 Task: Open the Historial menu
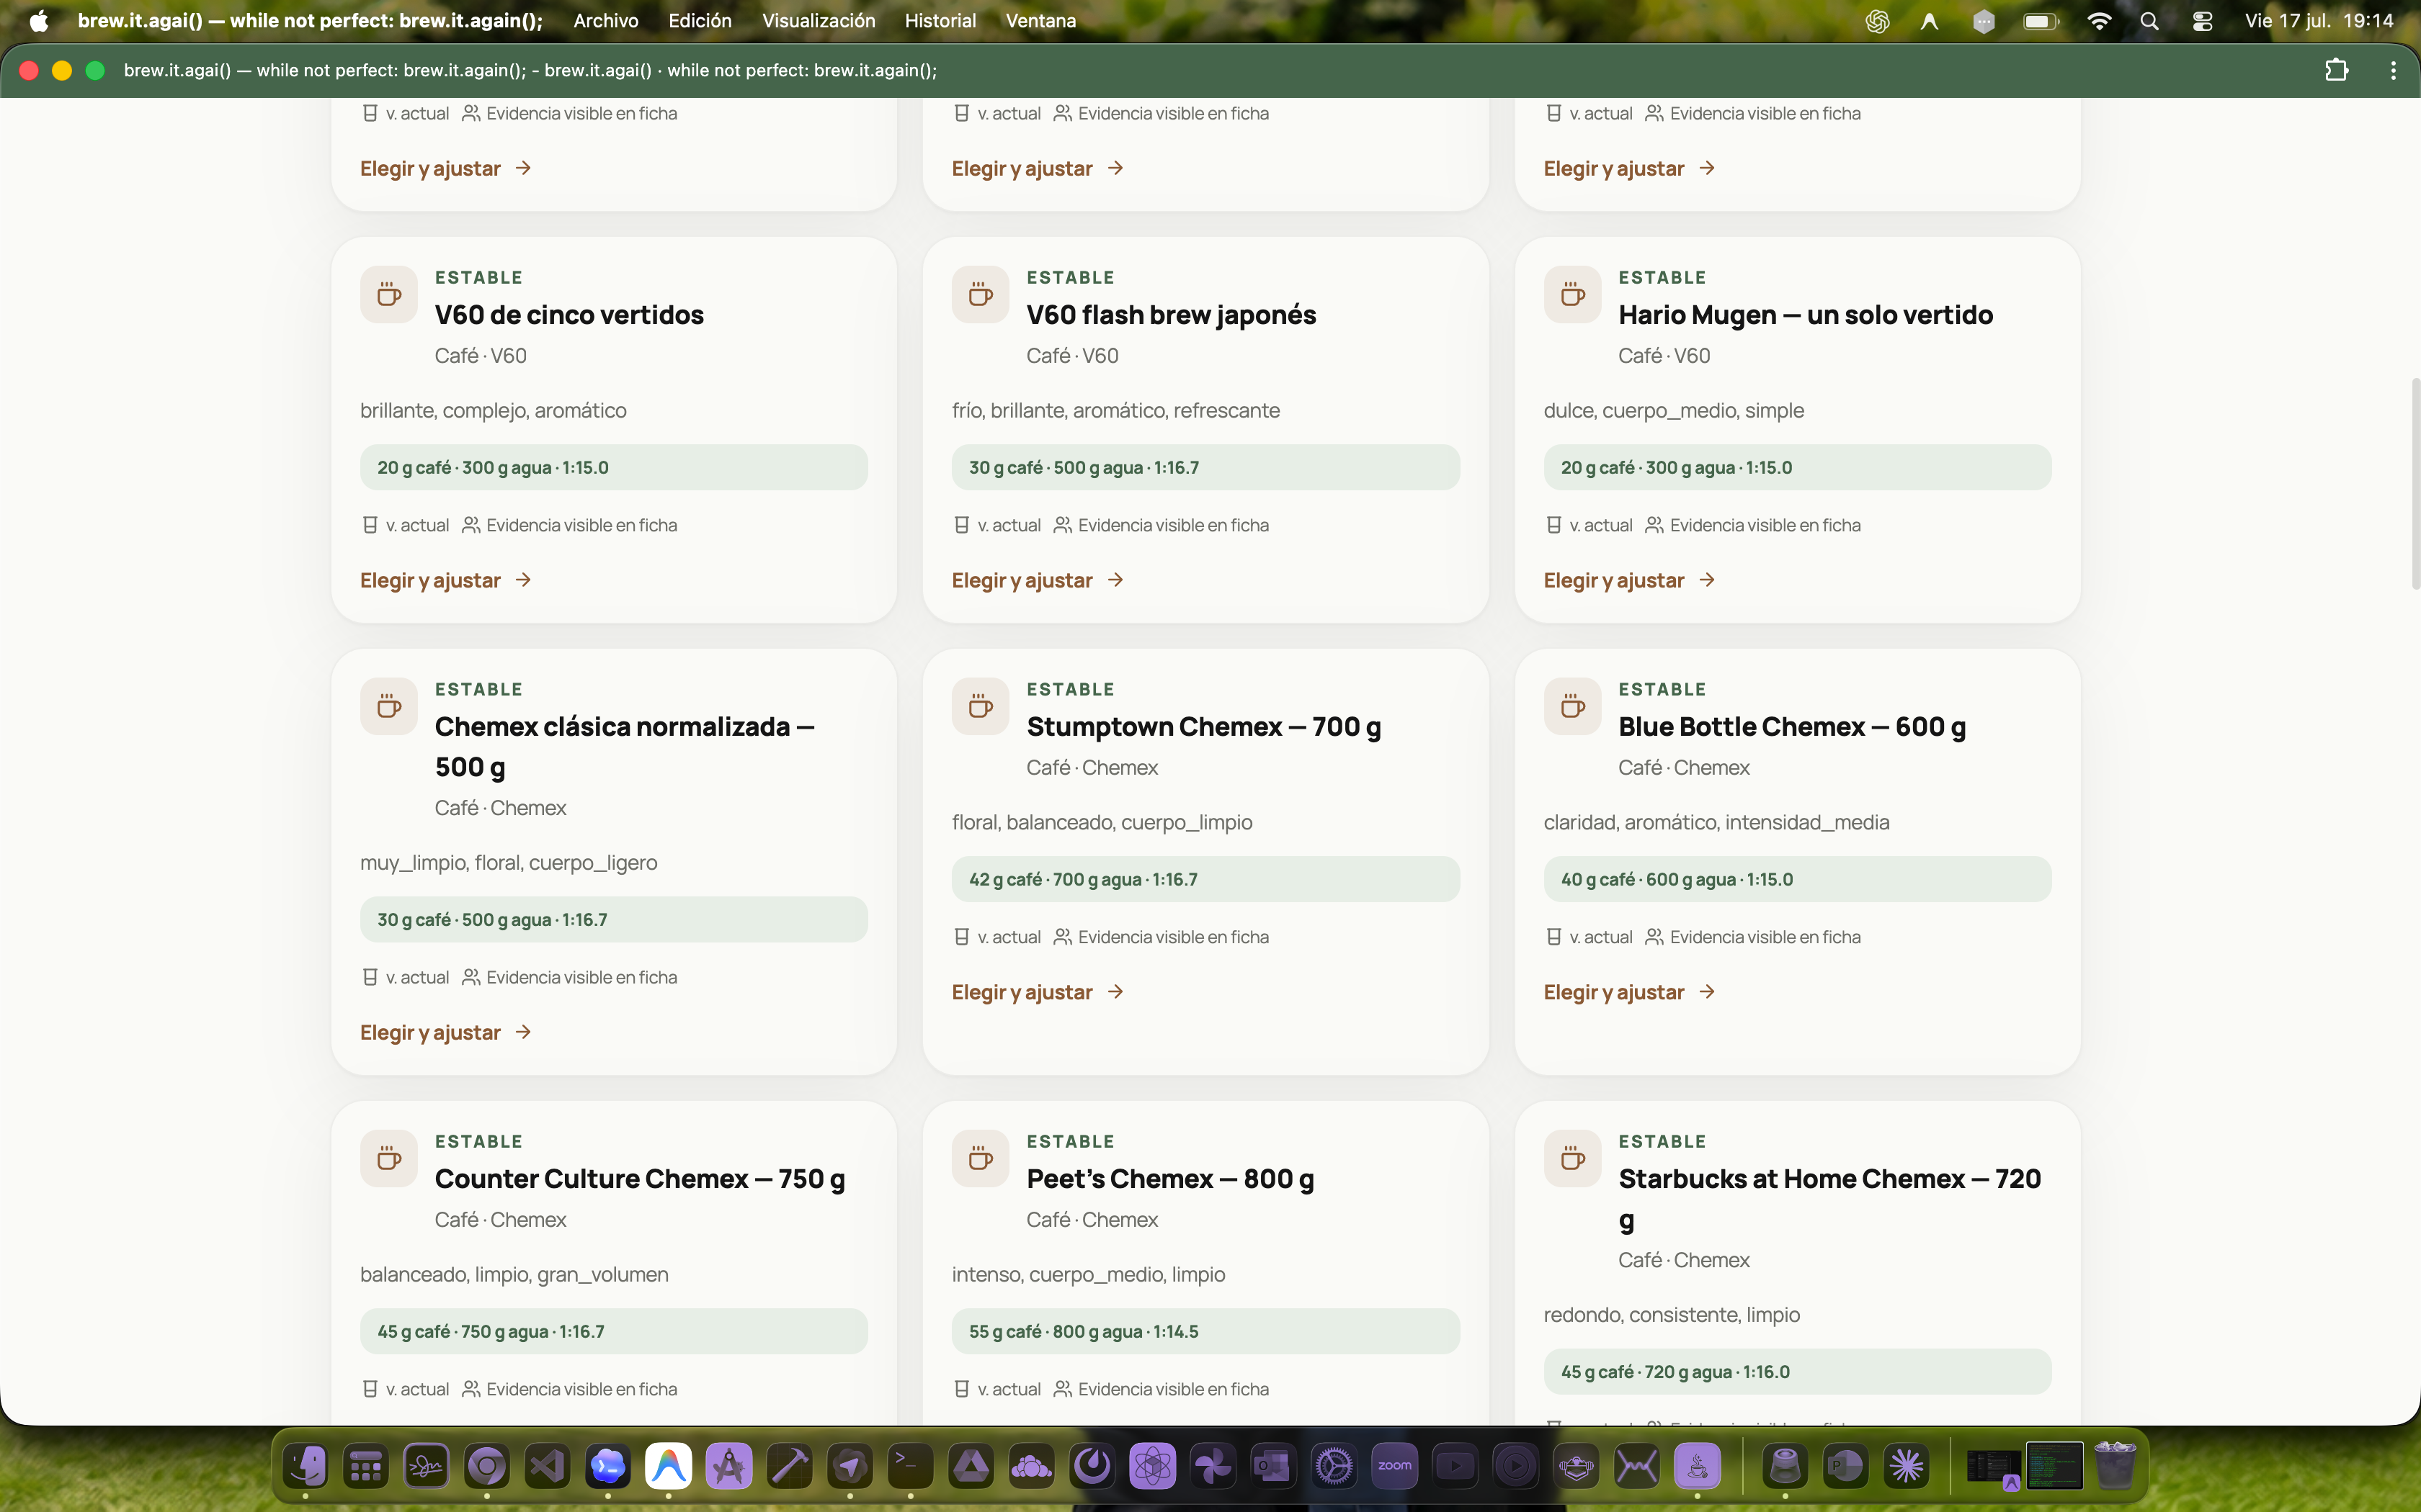click(940, 21)
